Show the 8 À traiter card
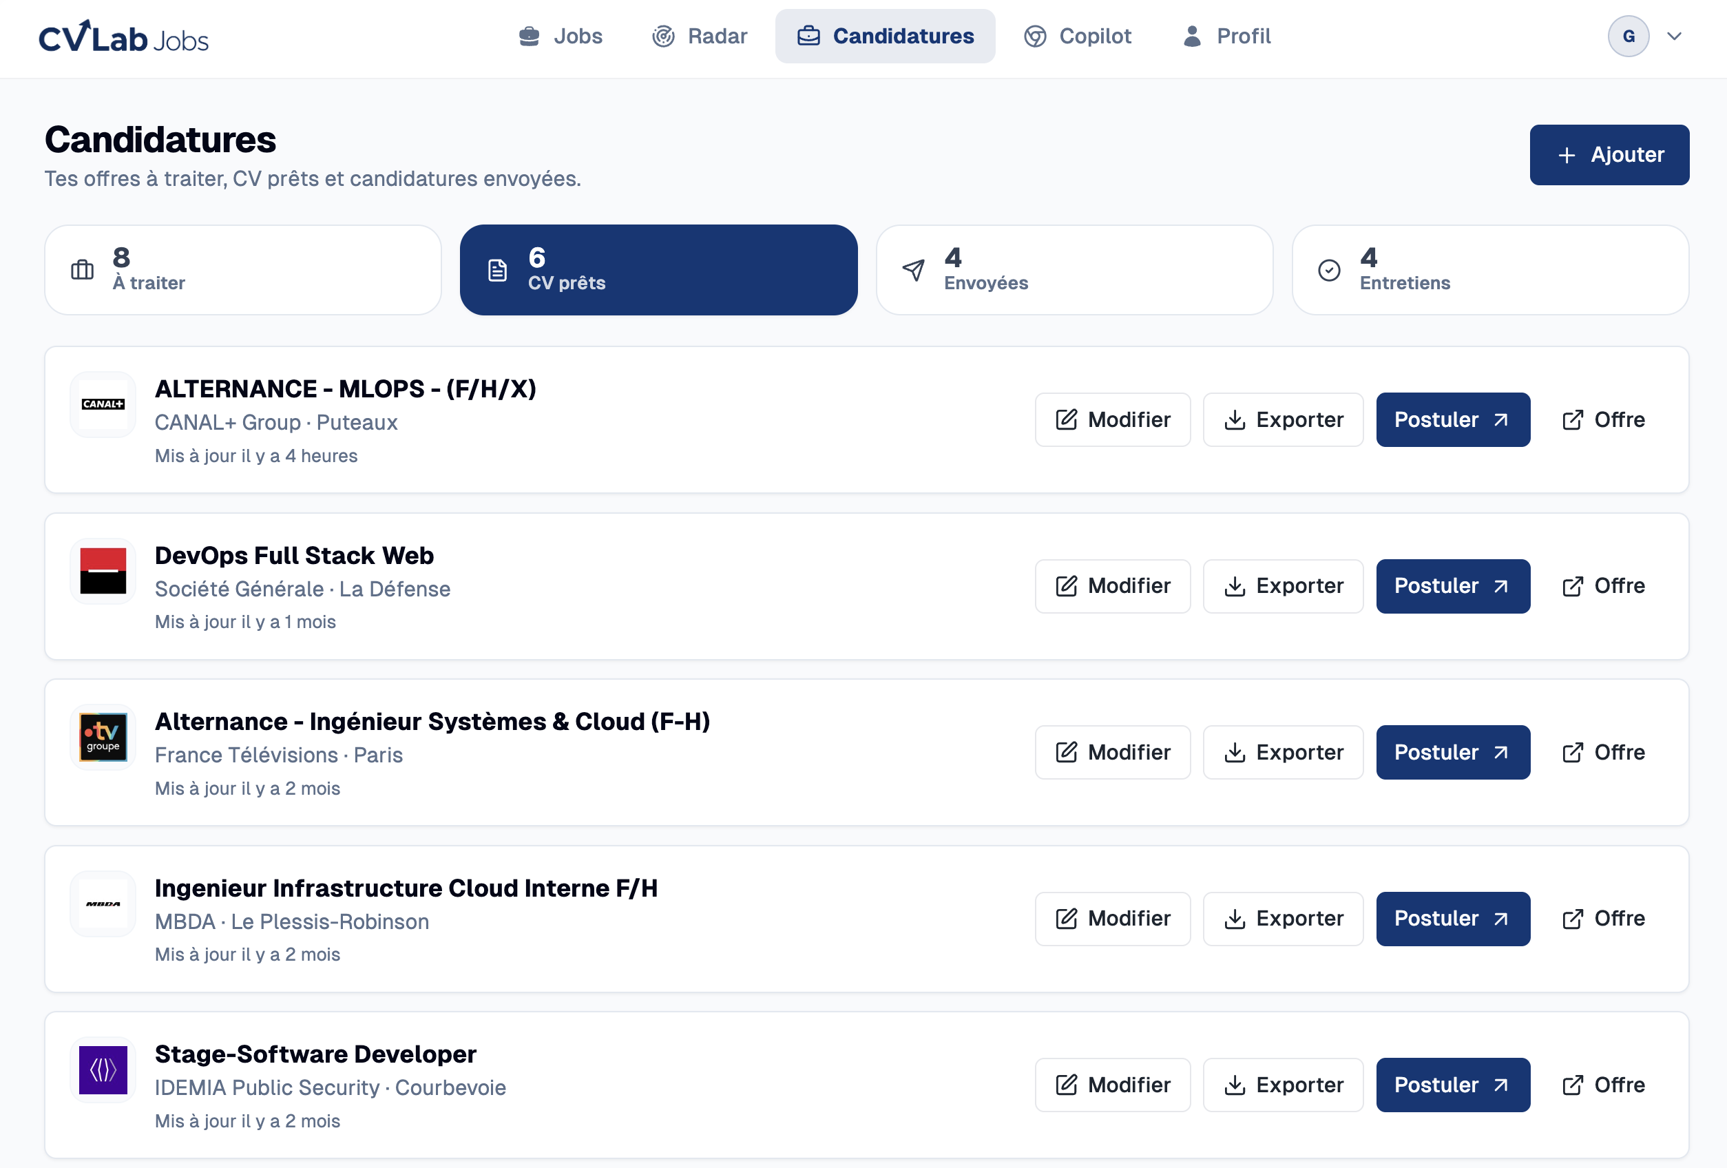The height and width of the screenshot is (1168, 1727). pos(243,270)
